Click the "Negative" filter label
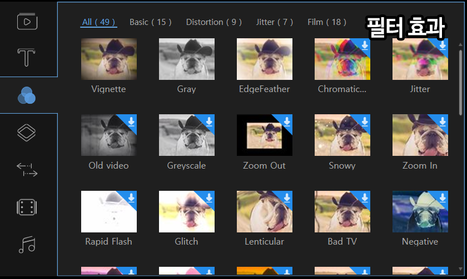467x279 pixels. pos(420,242)
